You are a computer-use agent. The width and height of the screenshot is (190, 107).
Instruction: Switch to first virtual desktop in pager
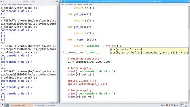(5, 105)
